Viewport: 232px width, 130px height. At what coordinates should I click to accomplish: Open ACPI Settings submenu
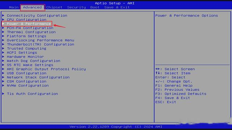point(22,53)
